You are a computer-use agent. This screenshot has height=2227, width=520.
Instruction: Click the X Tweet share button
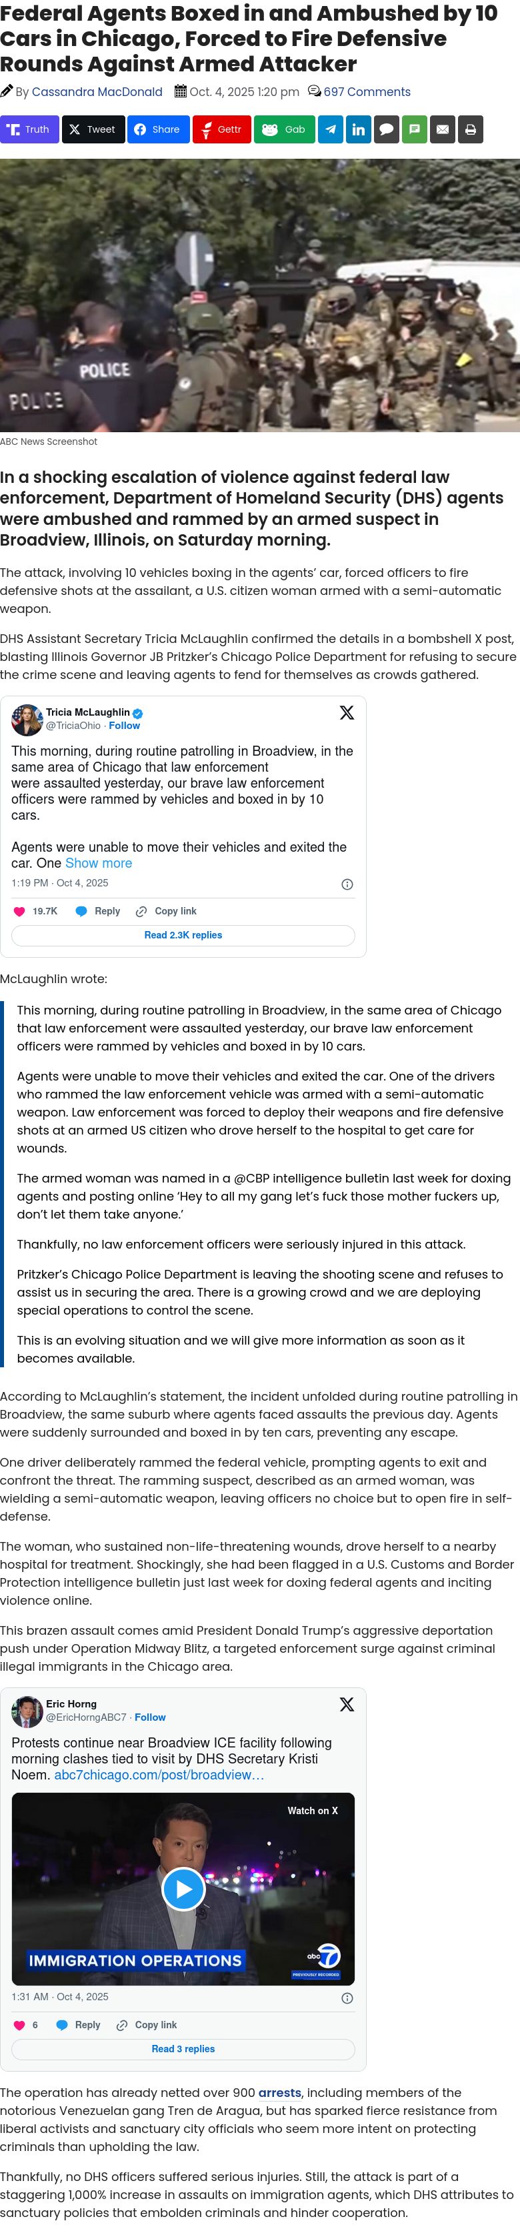pos(93,129)
